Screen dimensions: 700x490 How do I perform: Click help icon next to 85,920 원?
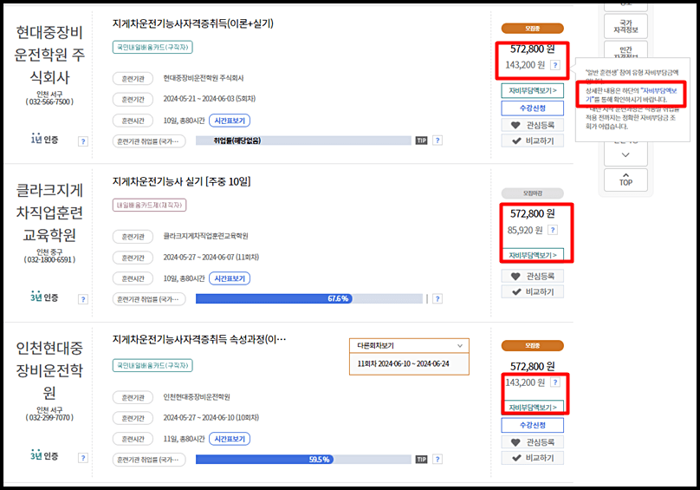pyautogui.click(x=553, y=230)
